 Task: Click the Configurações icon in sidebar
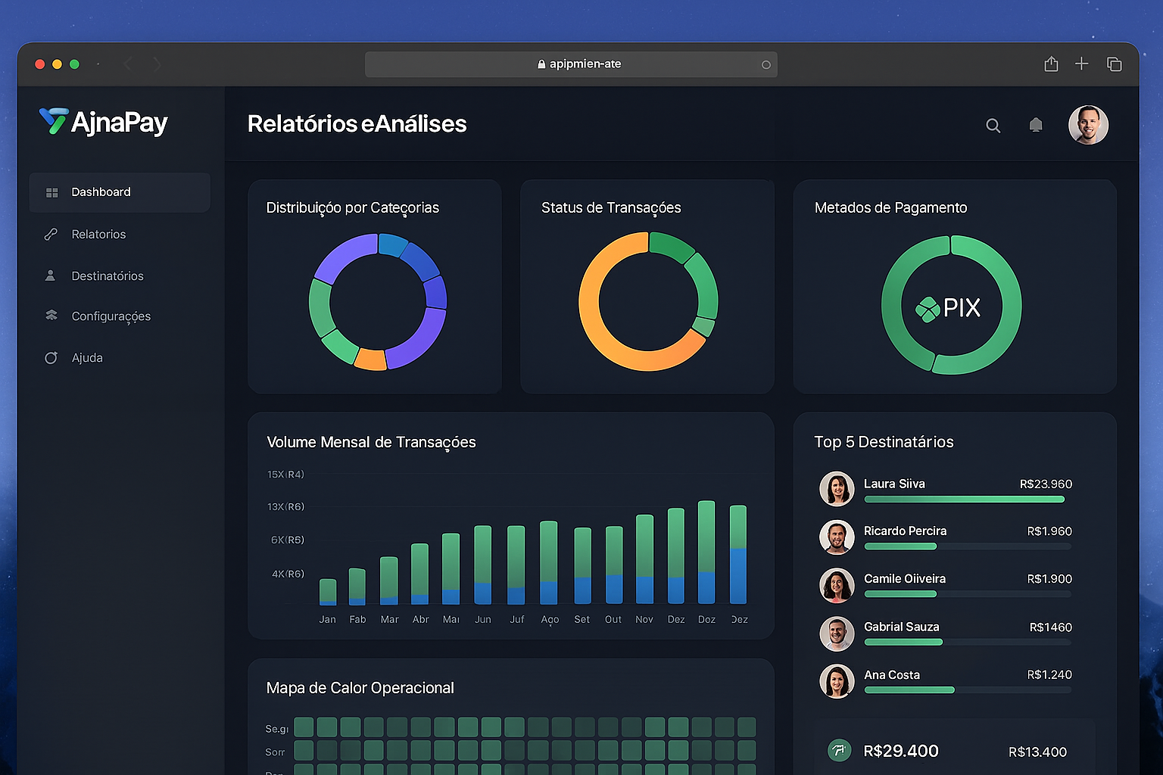(51, 316)
